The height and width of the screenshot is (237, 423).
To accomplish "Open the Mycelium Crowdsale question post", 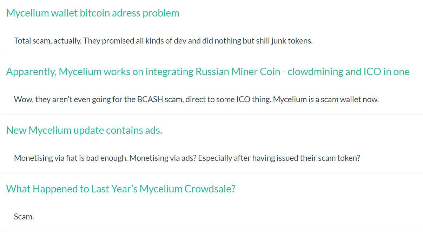I will 121,189.
